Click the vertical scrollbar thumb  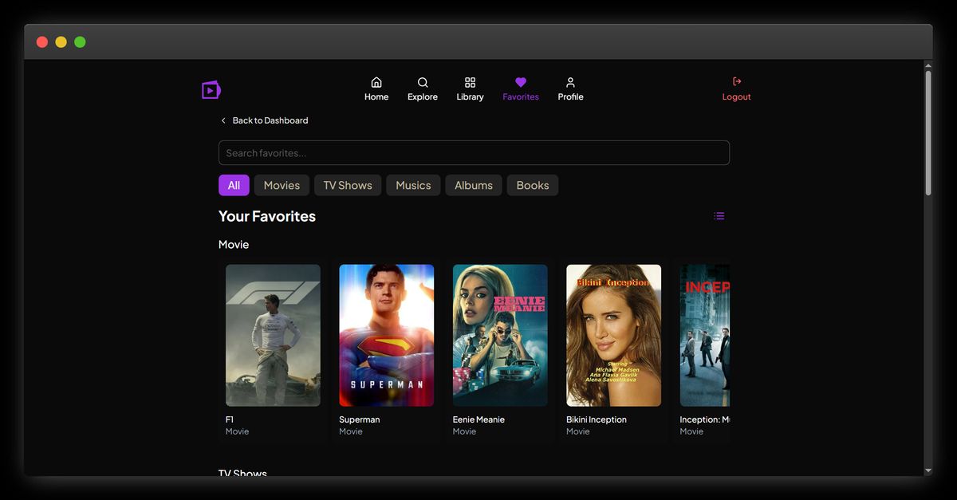tap(927, 132)
